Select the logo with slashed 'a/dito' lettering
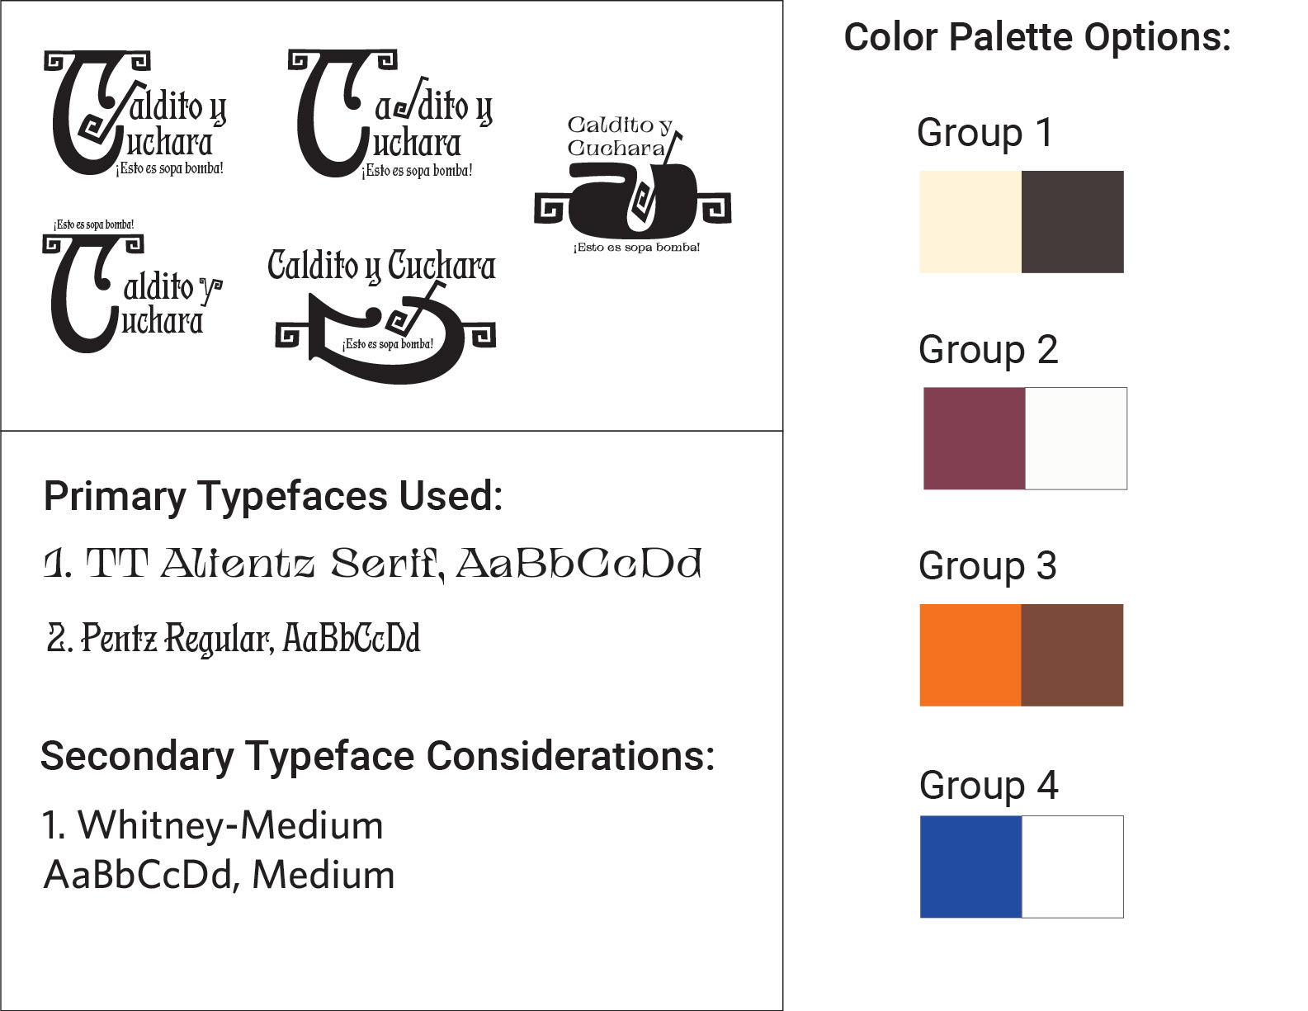This screenshot has width=1308, height=1011. (x=390, y=114)
